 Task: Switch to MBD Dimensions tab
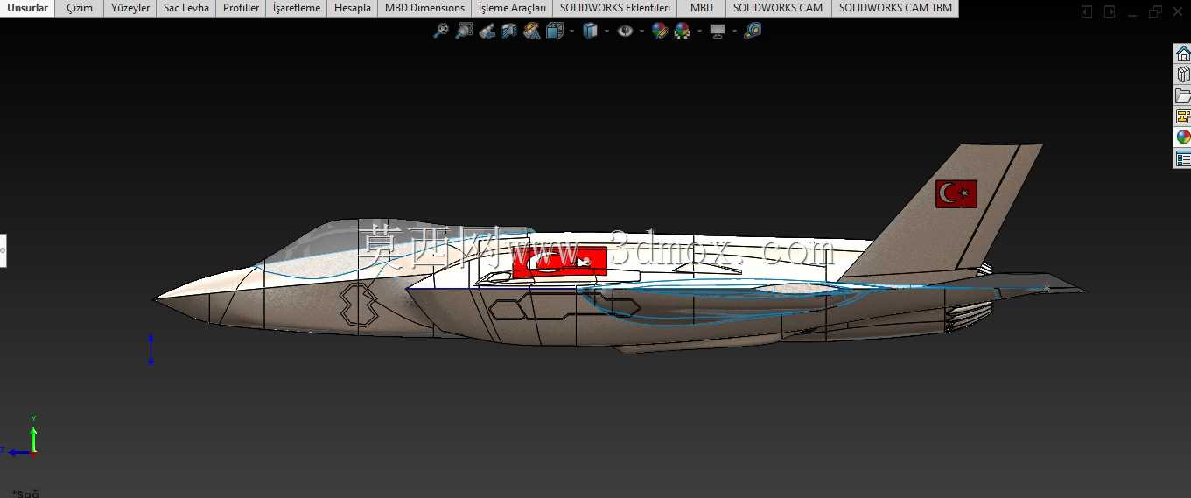(424, 8)
